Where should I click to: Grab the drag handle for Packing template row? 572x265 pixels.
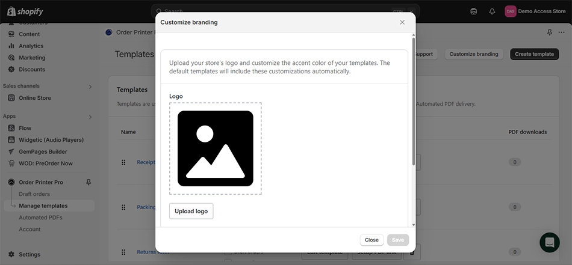coord(123,207)
